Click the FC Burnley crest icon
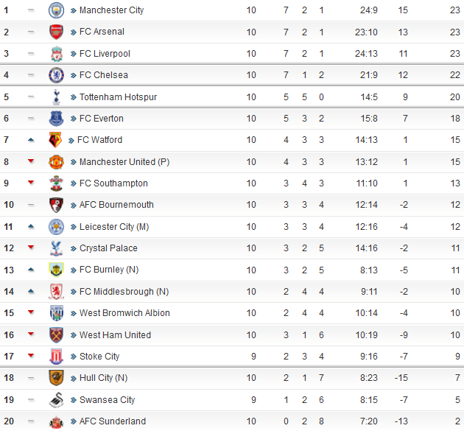The image size is (464, 431). (56, 270)
